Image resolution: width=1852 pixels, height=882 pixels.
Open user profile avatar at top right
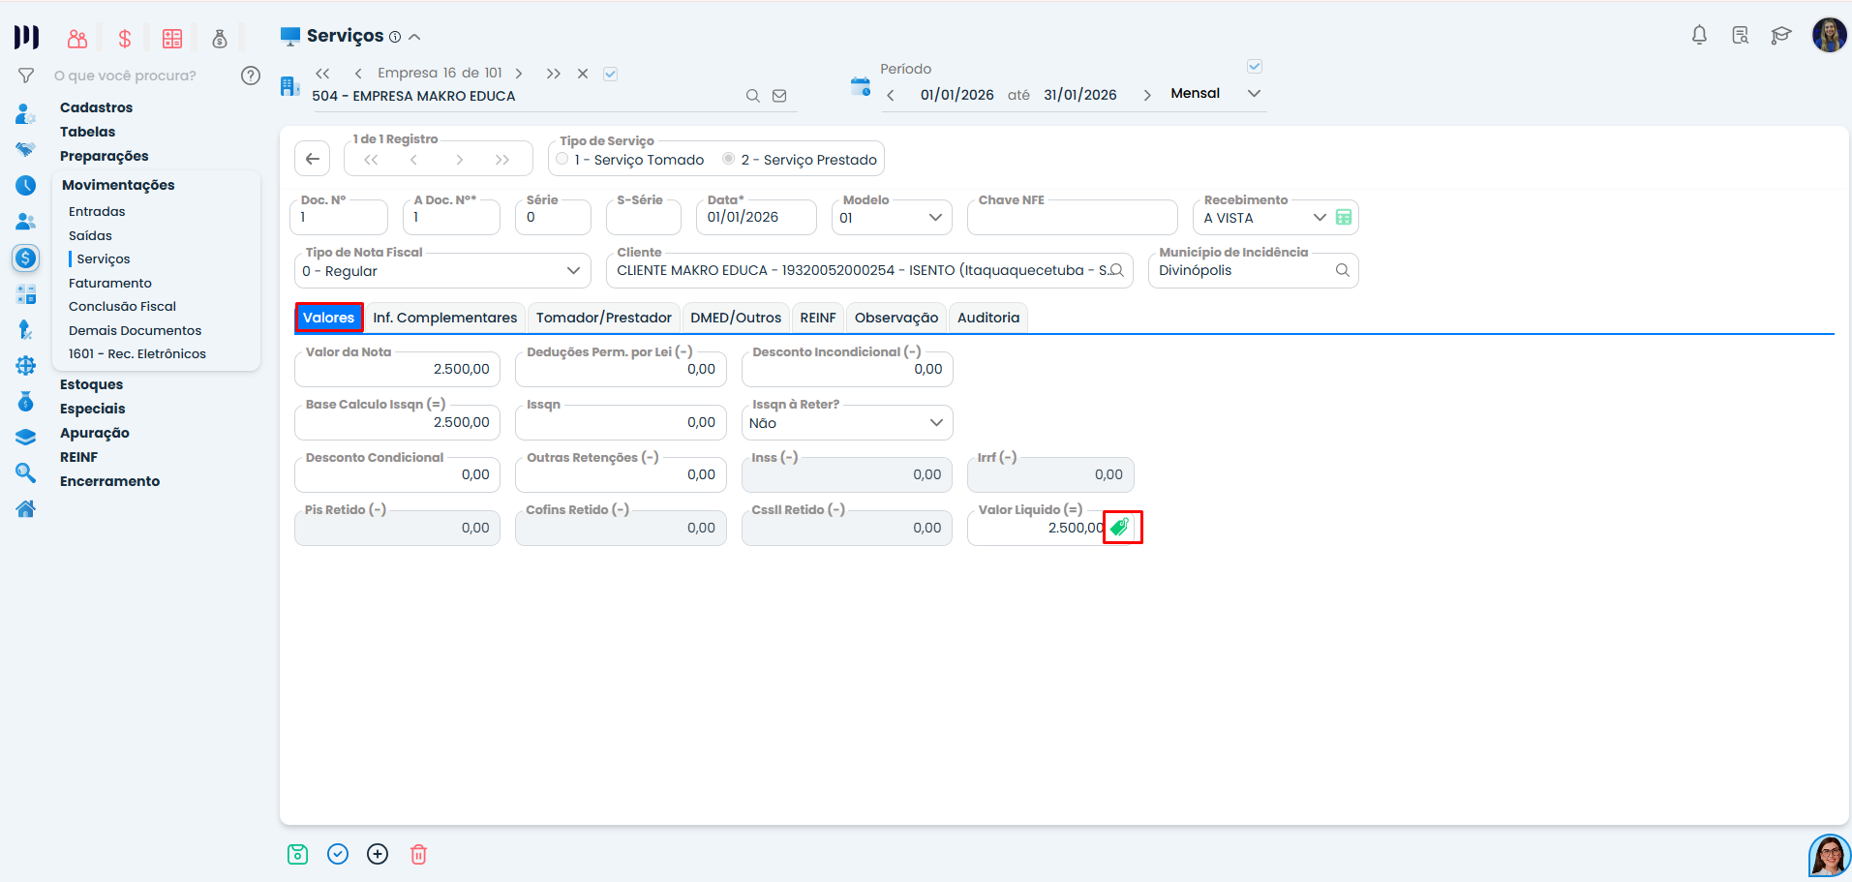pos(1829,35)
